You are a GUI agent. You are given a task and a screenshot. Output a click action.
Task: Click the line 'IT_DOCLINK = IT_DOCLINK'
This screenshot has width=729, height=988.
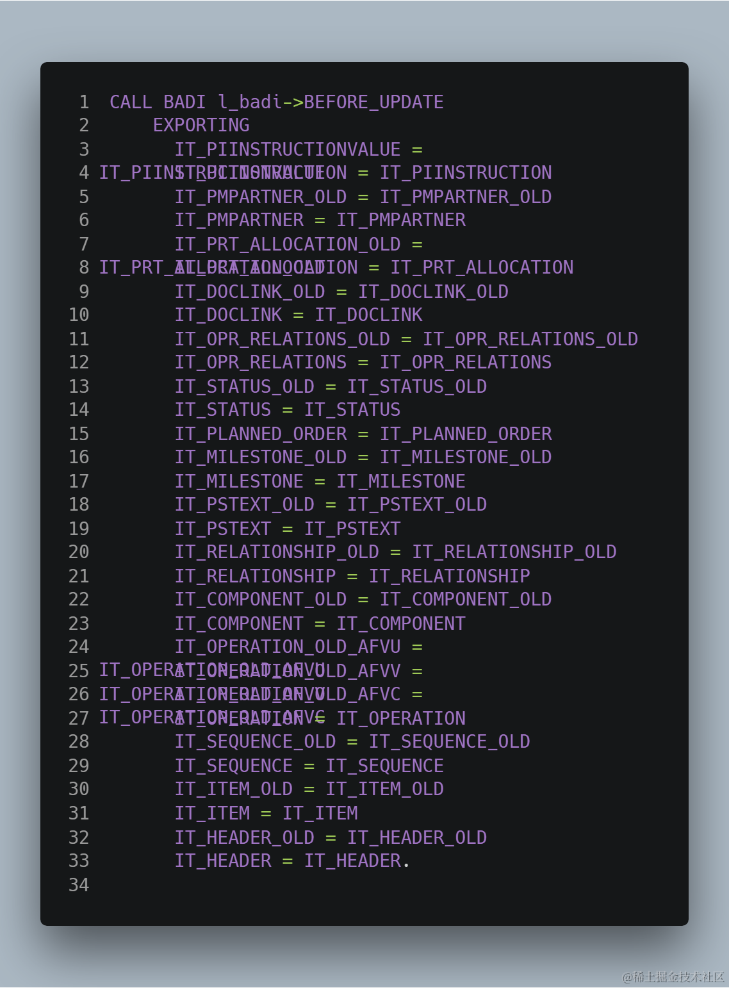pyautogui.click(x=299, y=315)
